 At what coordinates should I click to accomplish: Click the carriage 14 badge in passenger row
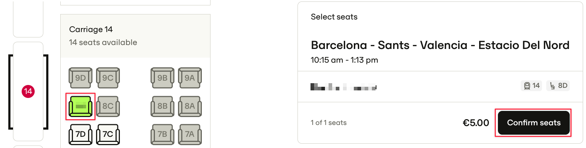coord(531,86)
